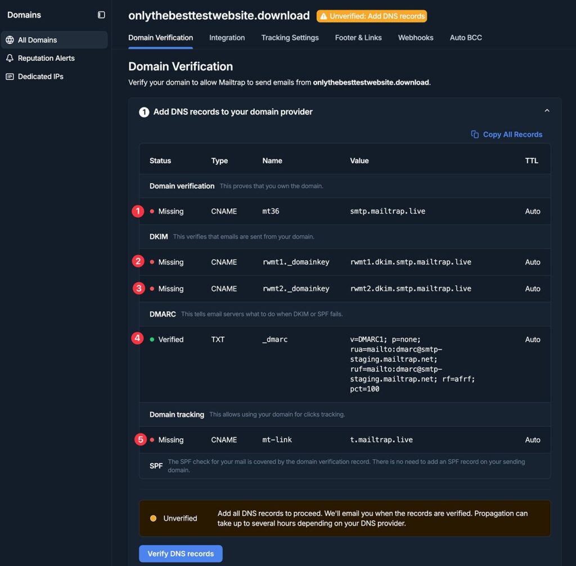Screen dimensions: 576x566
Task: Click the DKIM section label
Action: pos(159,237)
